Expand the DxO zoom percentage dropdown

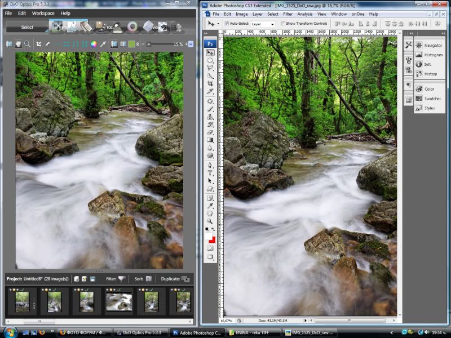(x=190, y=43)
